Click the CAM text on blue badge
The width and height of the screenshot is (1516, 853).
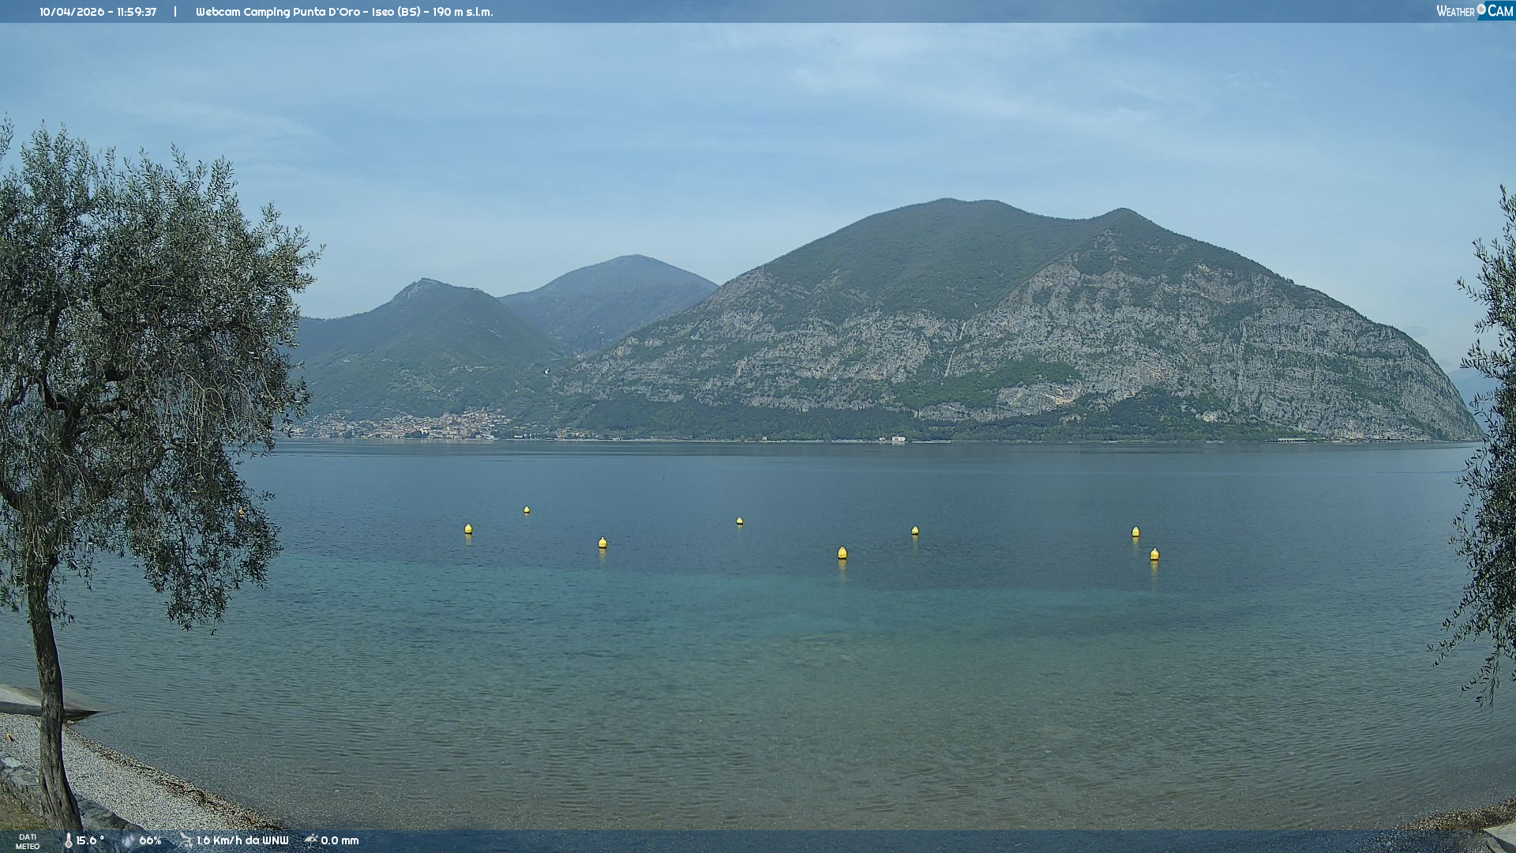point(1500,11)
